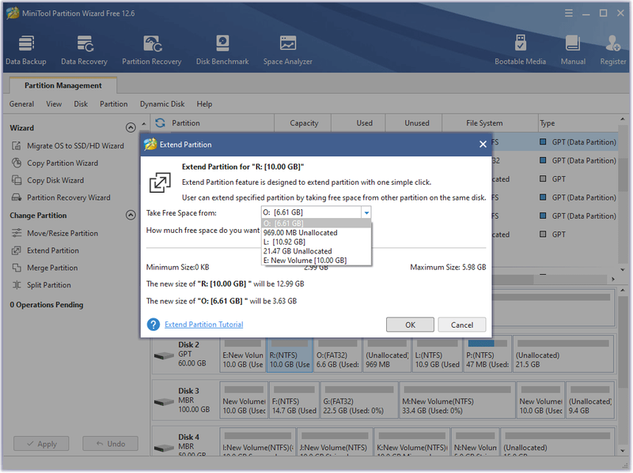The height and width of the screenshot is (473, 633).
Task: Open the hamburger menu in title bar
Action: tap(568, 13)
